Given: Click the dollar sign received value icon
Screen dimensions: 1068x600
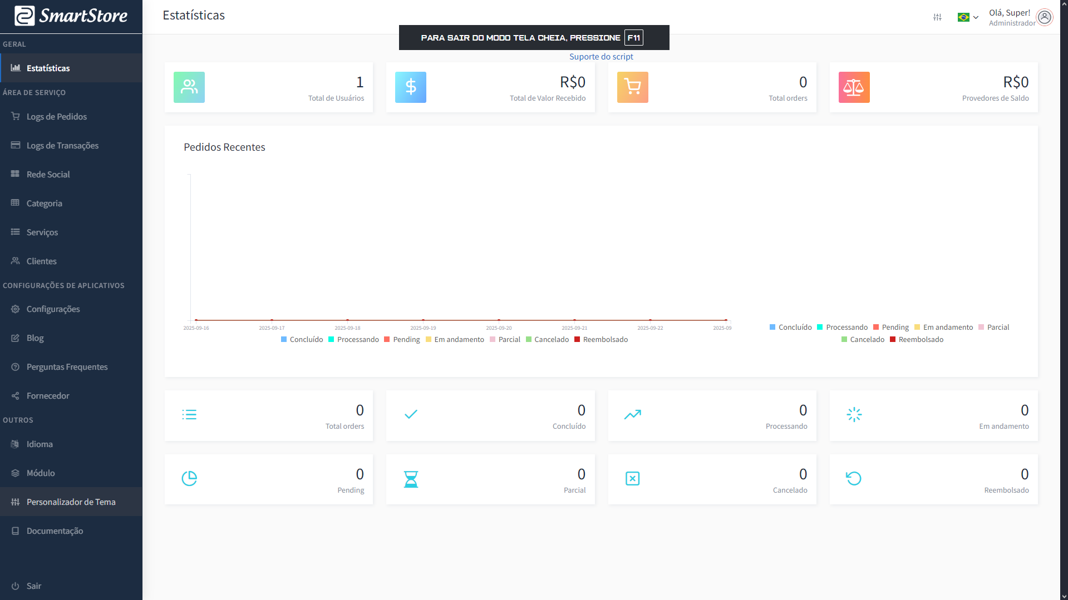Looking at the screenshot, I should click(x=411, y=87).
